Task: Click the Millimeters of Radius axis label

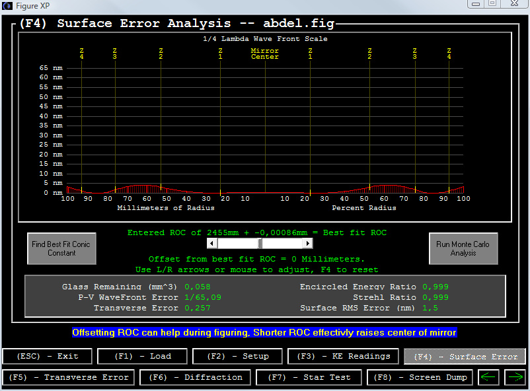Action: [x=166, y=208]
